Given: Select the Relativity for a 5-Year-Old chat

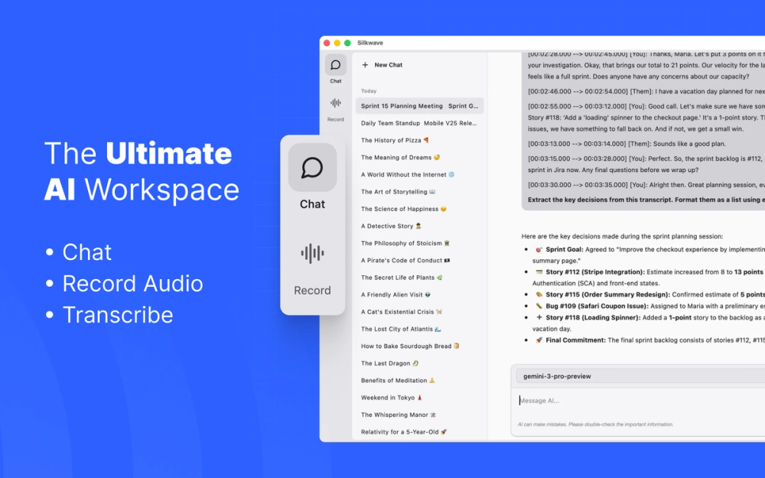Looking at the screenshot, I should click(x=402, y=431).
